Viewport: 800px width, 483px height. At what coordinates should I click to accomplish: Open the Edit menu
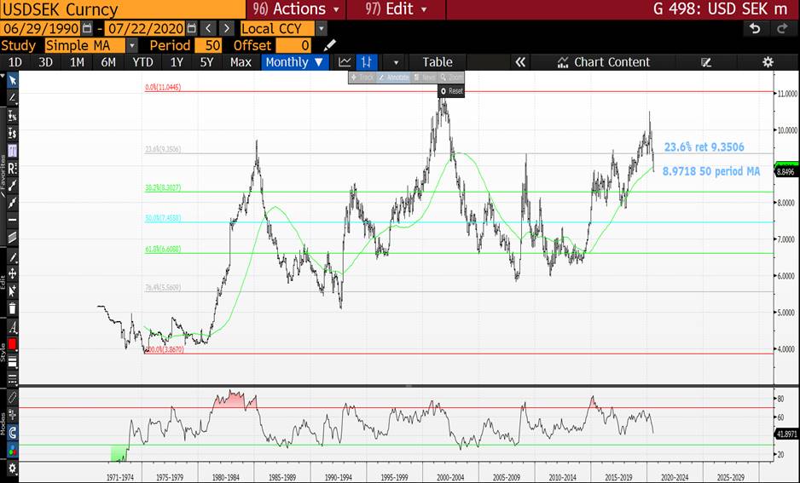(394, 9)
